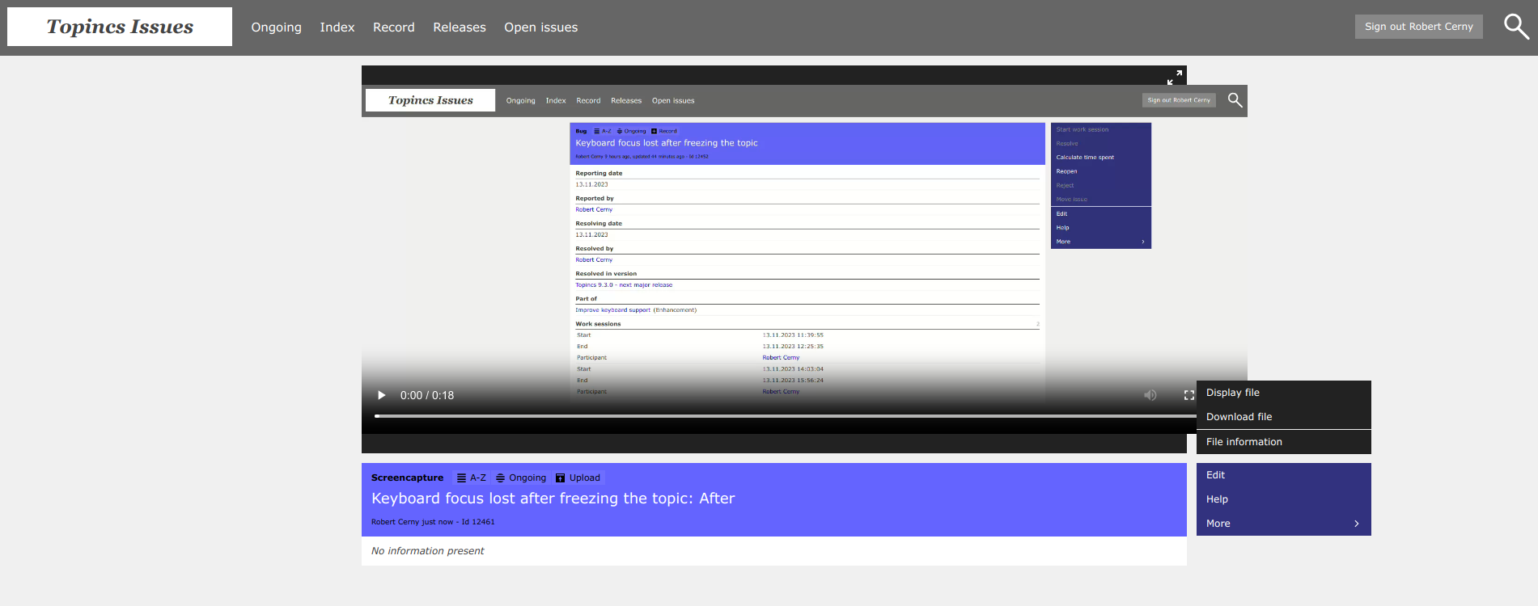Click the Ongoing tag under Screencapture
Viewport: 1538px width, 606px height.
(521, 478)
